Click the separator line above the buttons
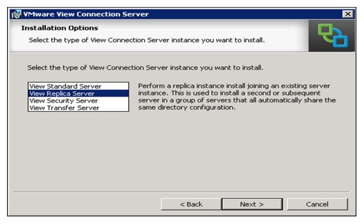The image size is (364, 224). tap(181, 192)
